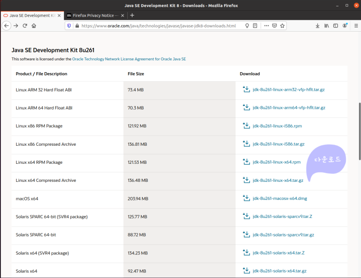Click the download icon for jdk-8u261-linux-i586.rpm

click(x=246, y=125)
